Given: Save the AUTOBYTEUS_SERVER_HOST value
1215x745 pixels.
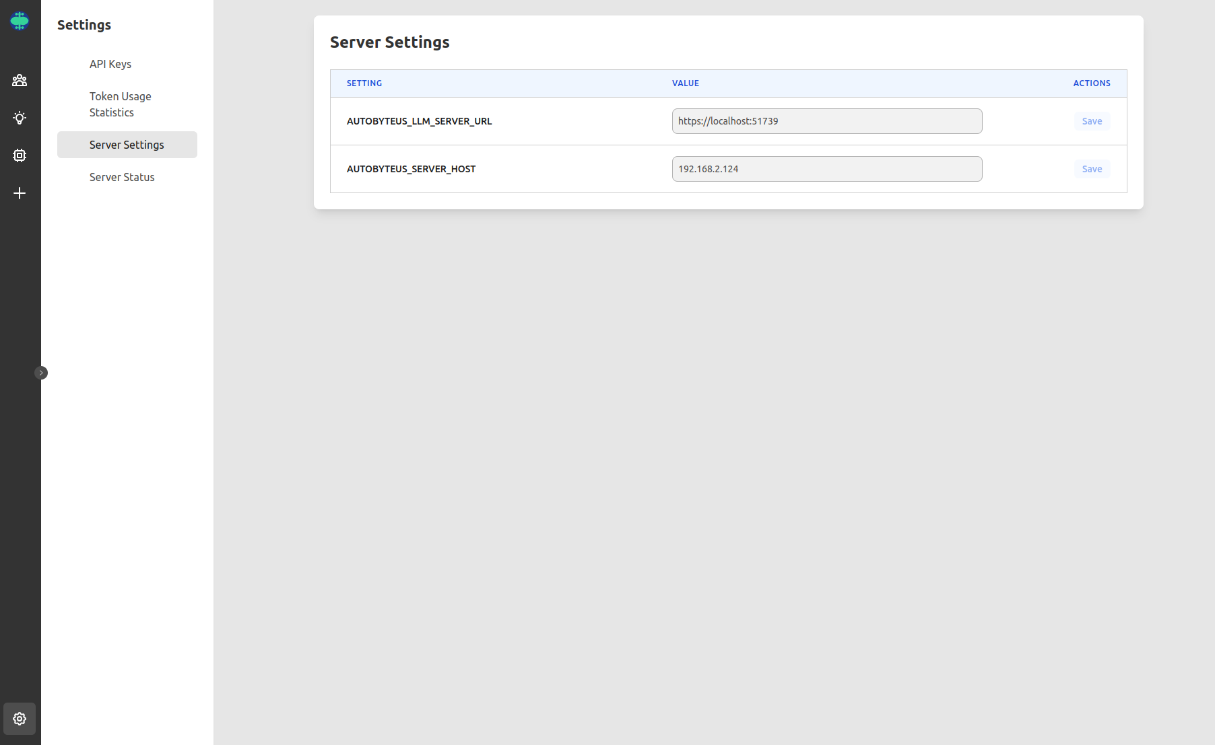Looking at the screenshot, I should [1091, 169].
